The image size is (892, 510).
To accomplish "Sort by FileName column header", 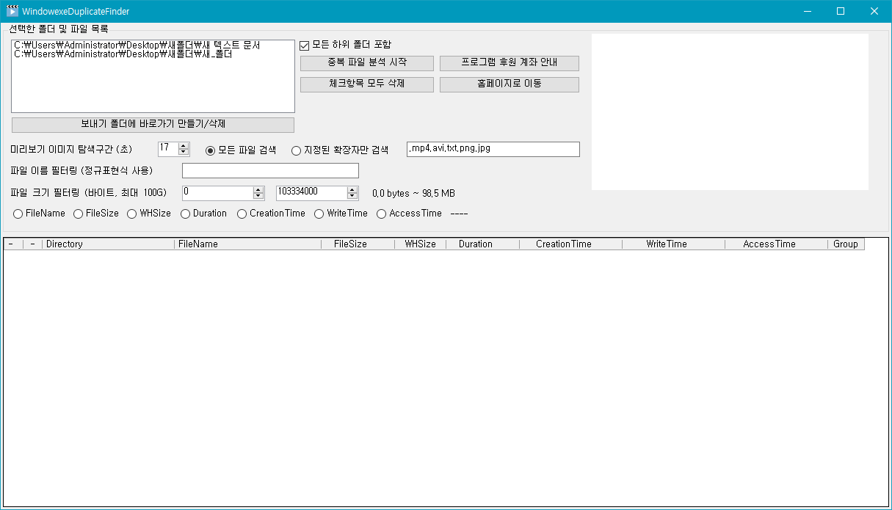I will pyautogui.click(x=247, y=244).
